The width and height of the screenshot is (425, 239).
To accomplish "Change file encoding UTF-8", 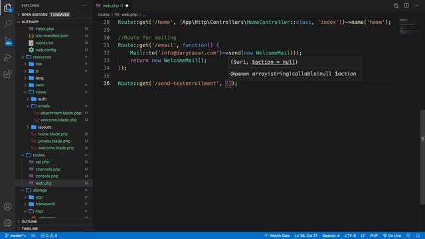I will point(350,236).
